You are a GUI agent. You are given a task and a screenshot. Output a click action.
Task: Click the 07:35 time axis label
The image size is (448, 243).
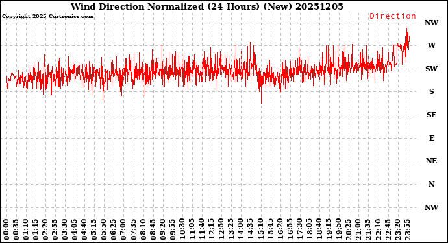coord(133,230)
